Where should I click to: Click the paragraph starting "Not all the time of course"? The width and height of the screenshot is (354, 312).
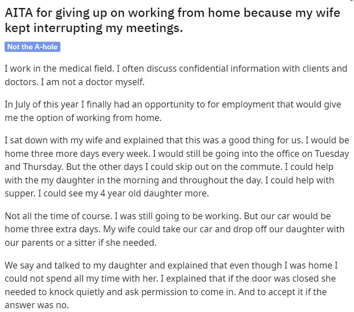[x=174, y=229]
